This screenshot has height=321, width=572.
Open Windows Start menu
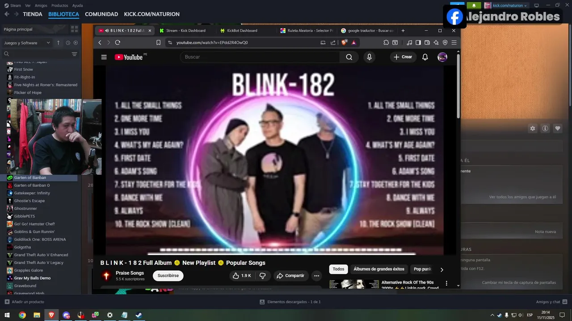[7, 315]
